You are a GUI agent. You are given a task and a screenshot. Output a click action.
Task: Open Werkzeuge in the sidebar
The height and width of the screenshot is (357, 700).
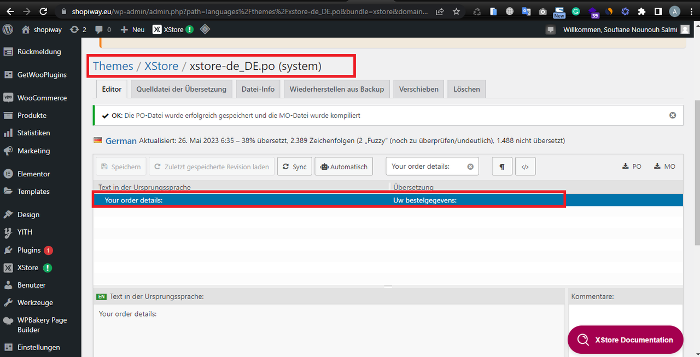(40, 302)
